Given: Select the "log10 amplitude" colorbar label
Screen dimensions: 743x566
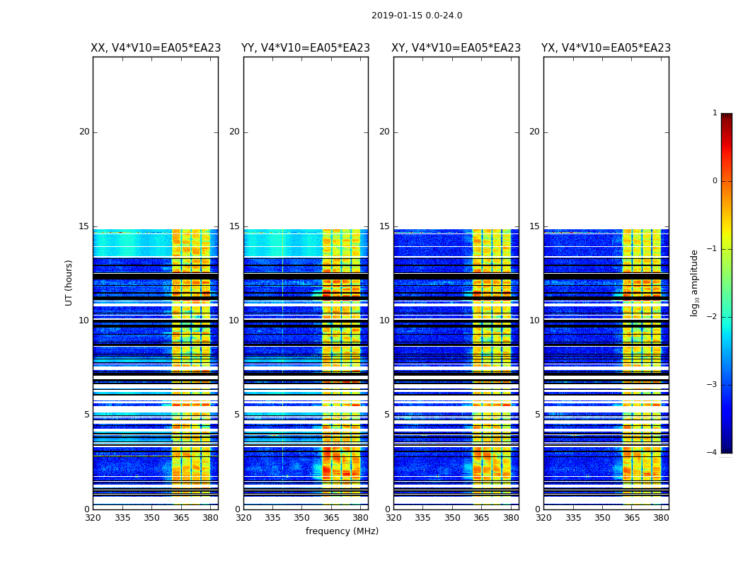Looking at the screenshot, I should click(695, 282).
